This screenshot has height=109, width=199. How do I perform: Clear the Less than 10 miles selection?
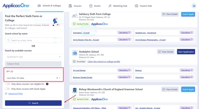[57, 78]
